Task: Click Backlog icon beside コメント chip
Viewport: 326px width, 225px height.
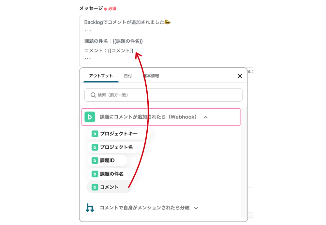Action: pos(95,187)
